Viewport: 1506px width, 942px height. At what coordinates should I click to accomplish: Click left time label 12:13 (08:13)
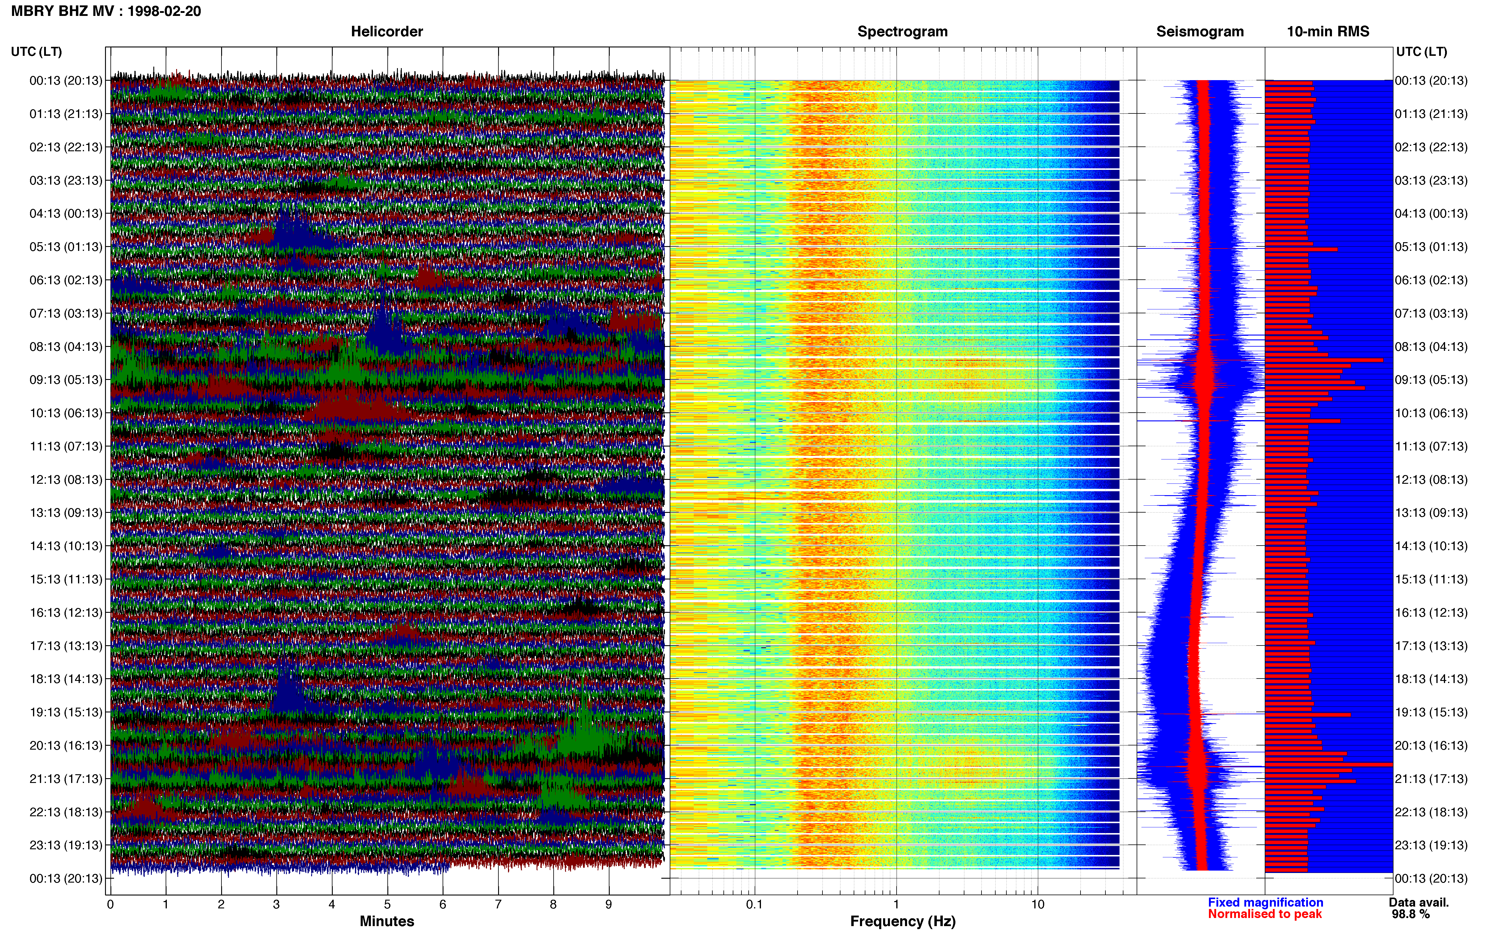point(66,479)
